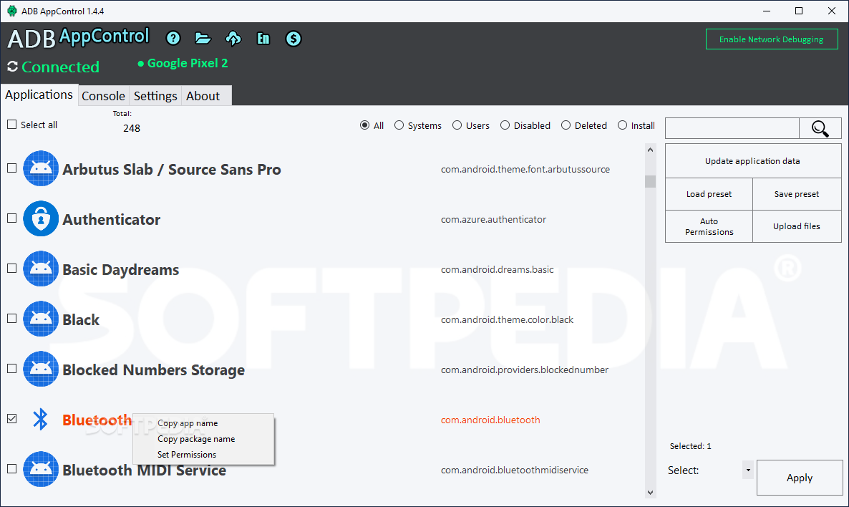
Task: Click into the search input field
Action: (732, 128)
